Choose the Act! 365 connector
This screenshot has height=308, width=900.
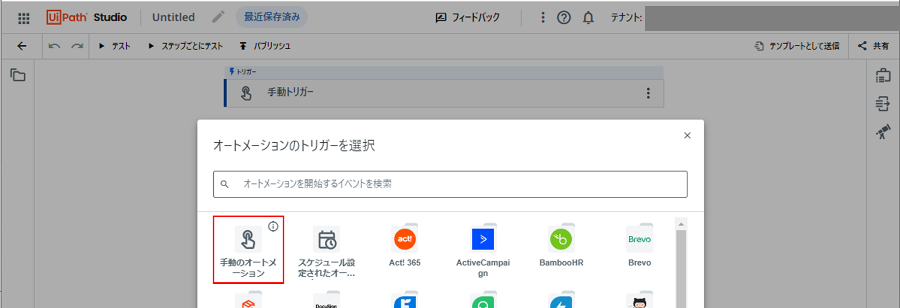(x=405, y=246)
